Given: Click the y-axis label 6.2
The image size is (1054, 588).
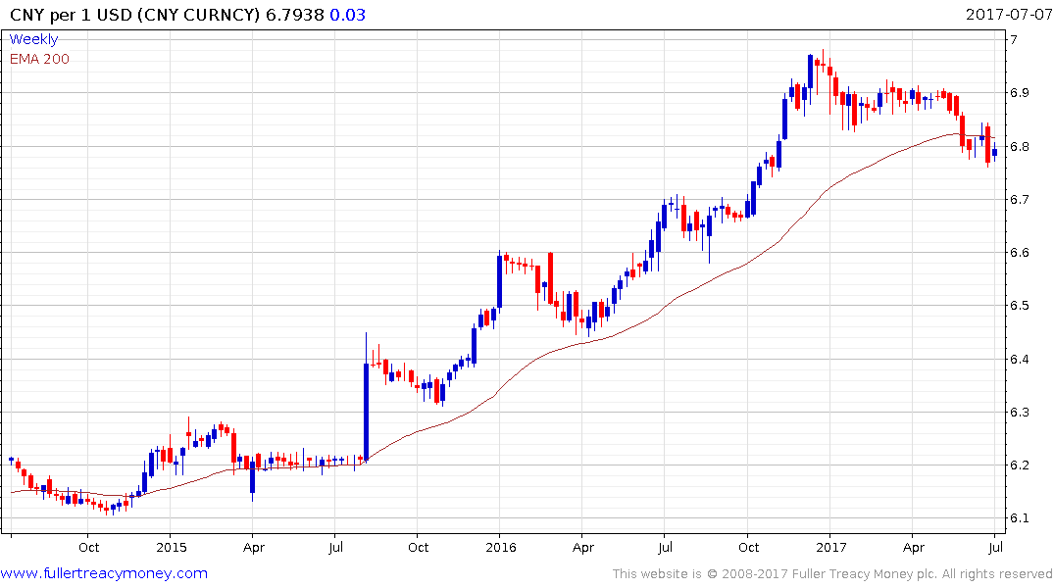Looking at the screenshot, I should click(1020, 465).
